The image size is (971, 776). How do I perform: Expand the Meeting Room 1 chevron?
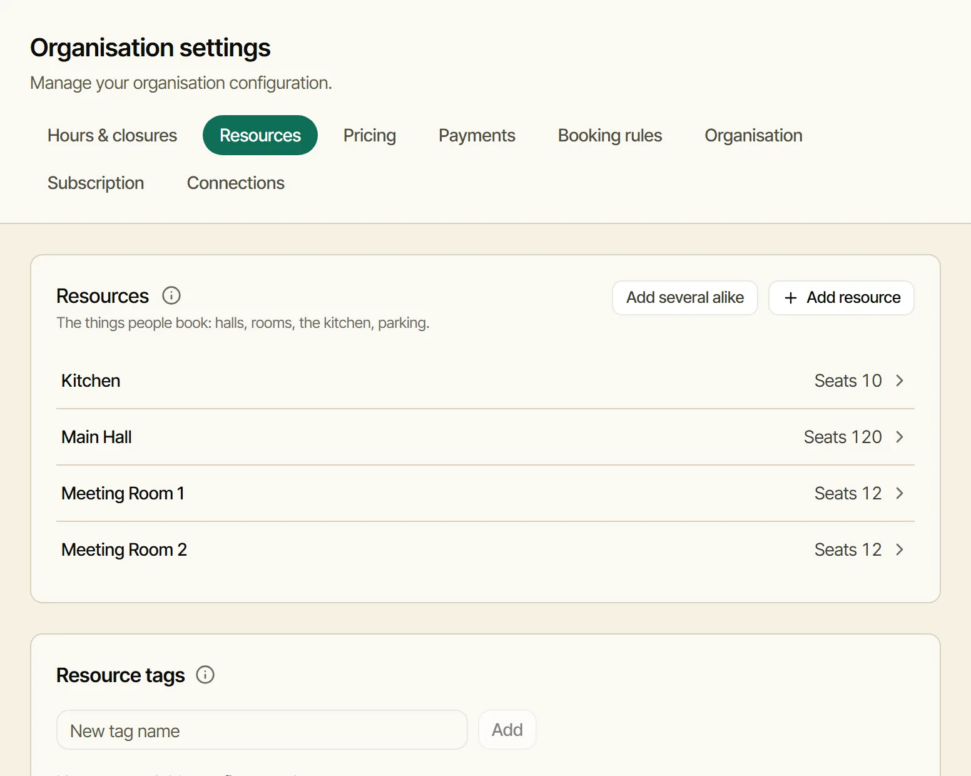(900, 493)
